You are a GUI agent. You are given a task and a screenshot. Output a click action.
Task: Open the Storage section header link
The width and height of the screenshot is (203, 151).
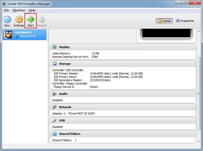[x=65, y=64]
